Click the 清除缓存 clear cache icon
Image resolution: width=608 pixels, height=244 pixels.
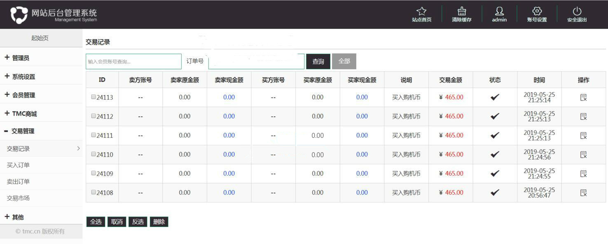[461, 12]
